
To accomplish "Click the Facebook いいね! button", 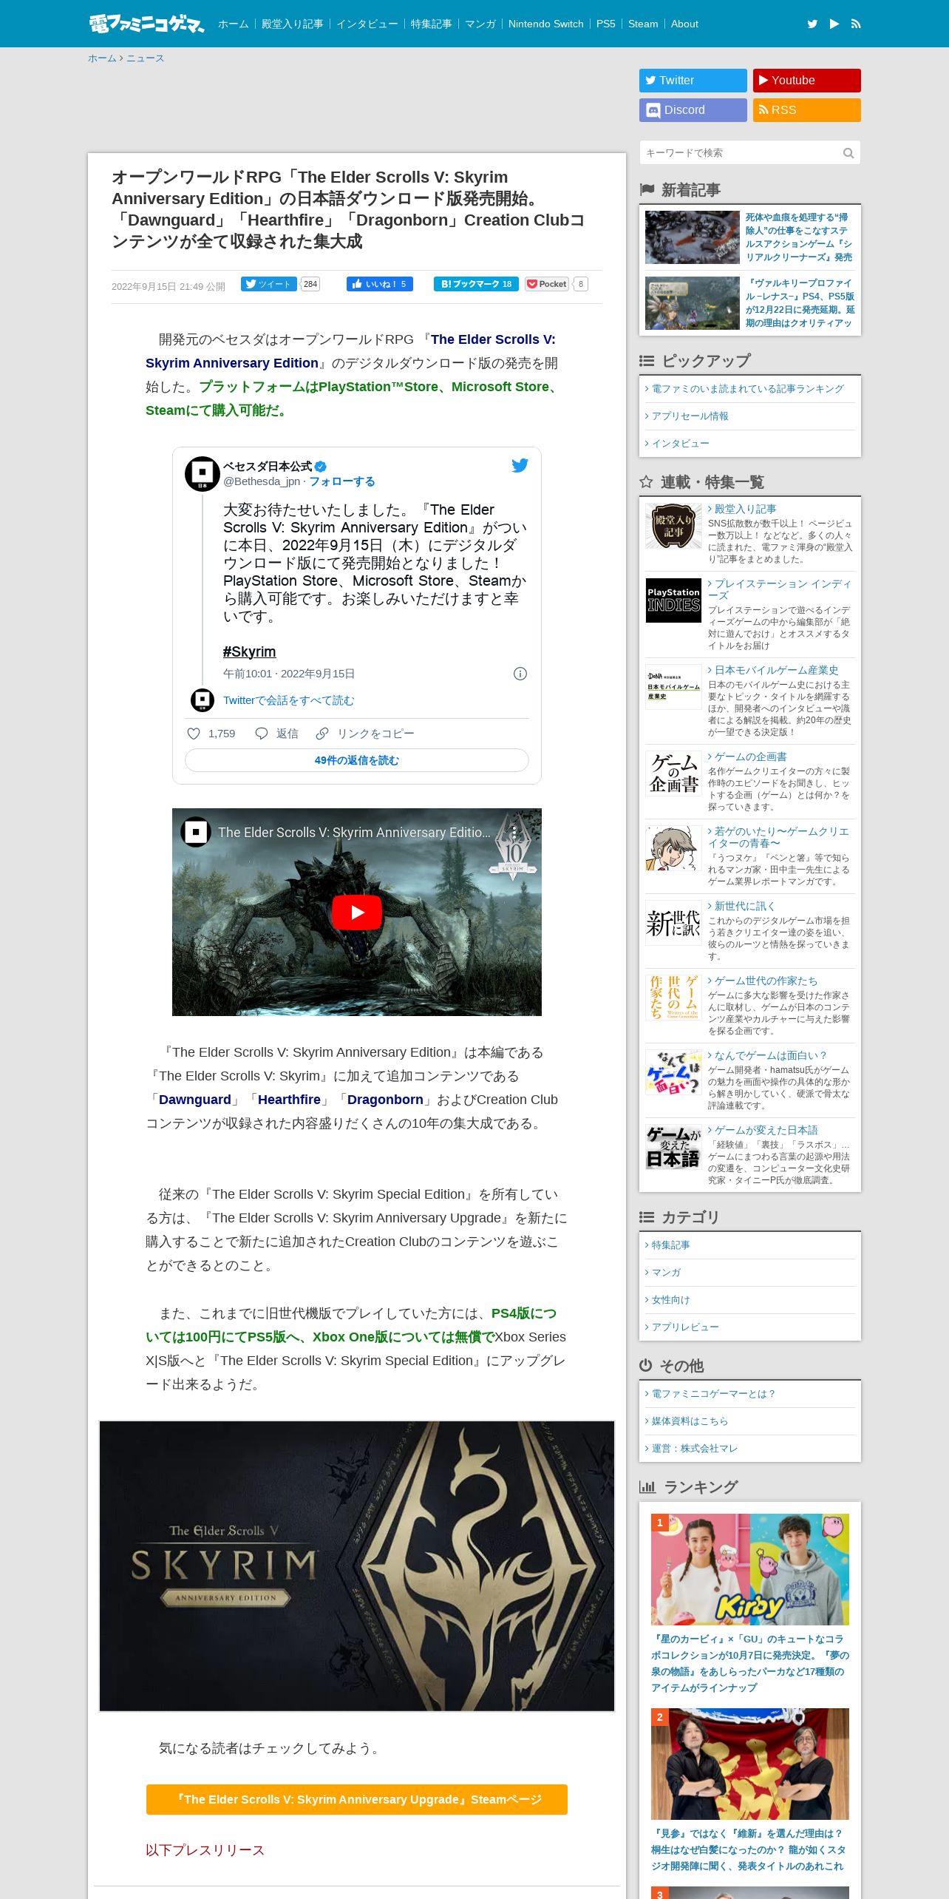I will 380,284.
